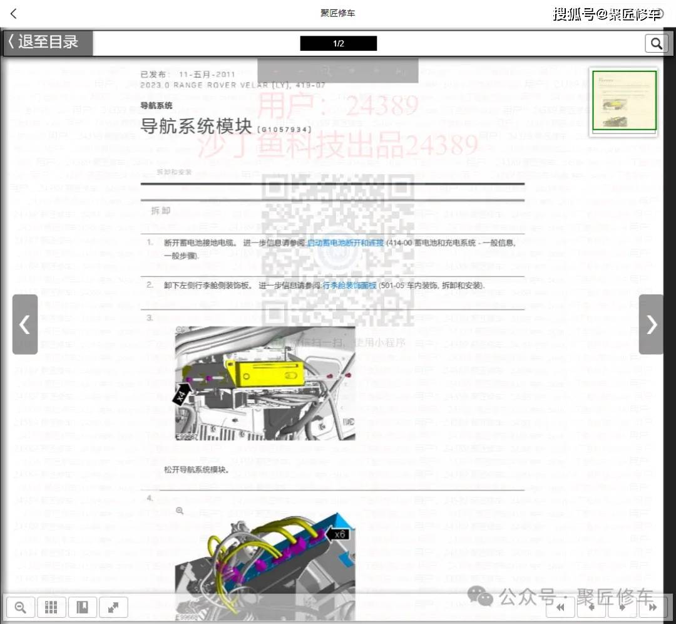
Task: Enlarge the step 3 navigation module image
Action: [x=265, y=383]
